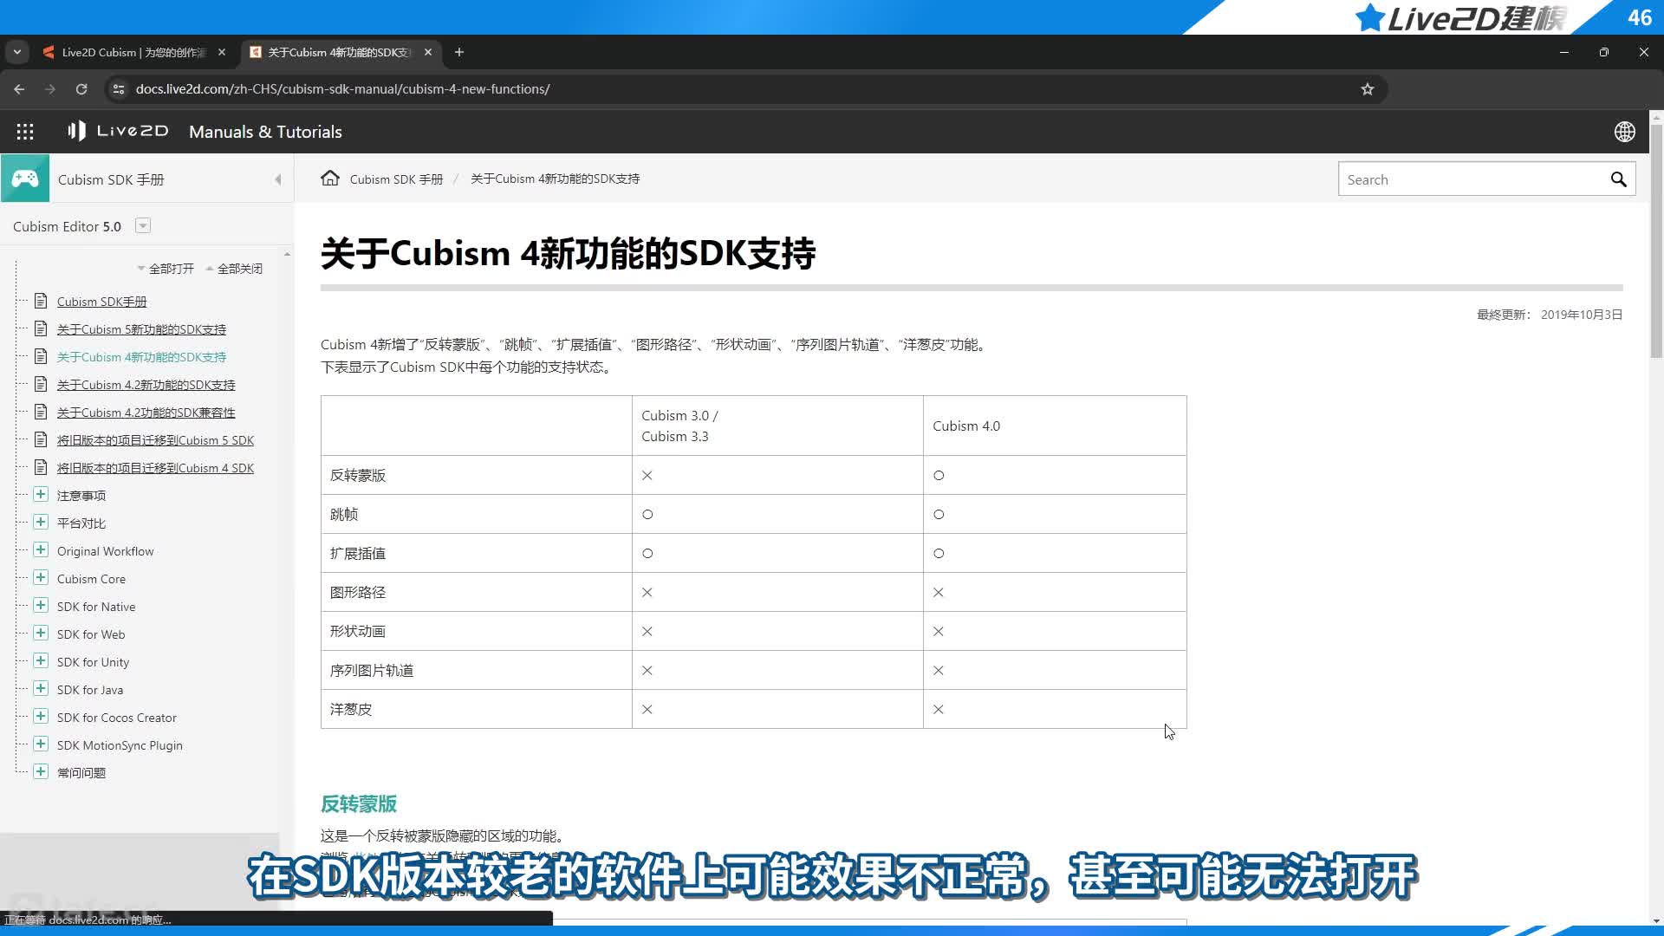Click the 跳帧 table row label
Screen dimensions: 1664x936
(344, 514)
